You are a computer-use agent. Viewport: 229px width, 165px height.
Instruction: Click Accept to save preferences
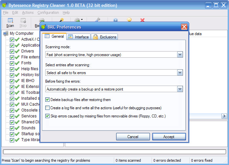(x=169, y=137)
